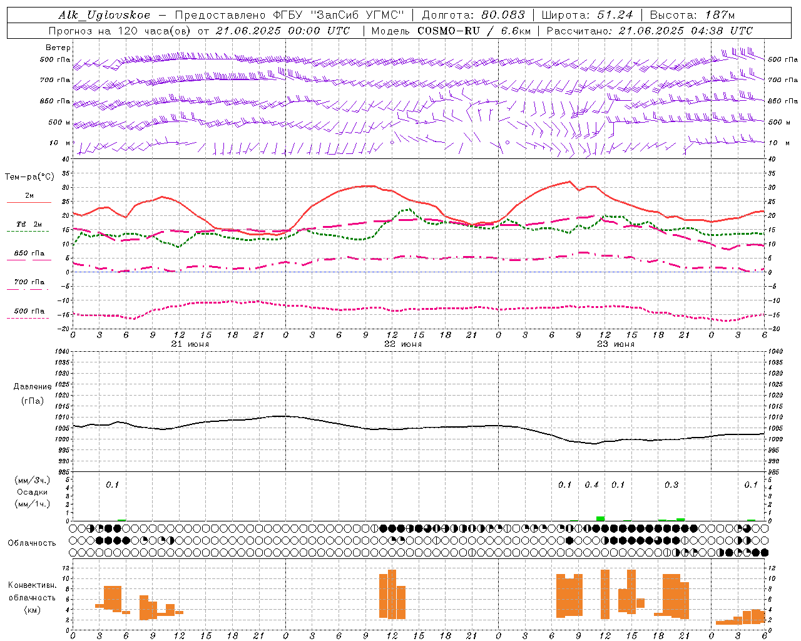The image size is (801, 641).
Task: Click the Осадки precipitation panel label
Action: click(32, 492)
